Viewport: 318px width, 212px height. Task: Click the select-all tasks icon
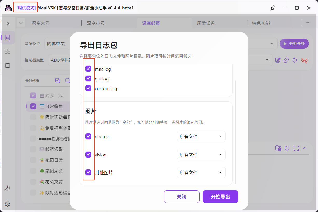[58, 80]
